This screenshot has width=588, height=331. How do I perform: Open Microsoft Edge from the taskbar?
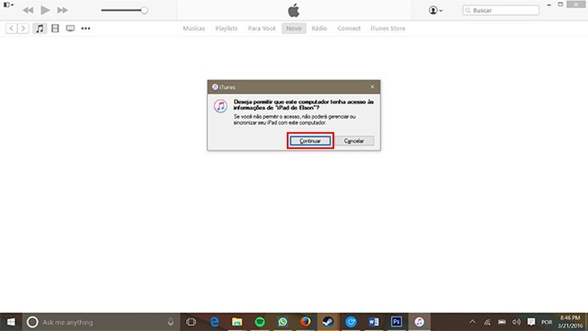coord(214,322)
